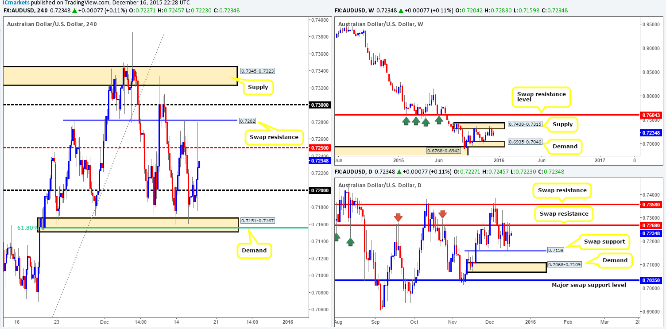Viewport: 666px width, 329px height.
Task: Select the Supply callout on the weekly chart
Action: click(x=563, y=124)
